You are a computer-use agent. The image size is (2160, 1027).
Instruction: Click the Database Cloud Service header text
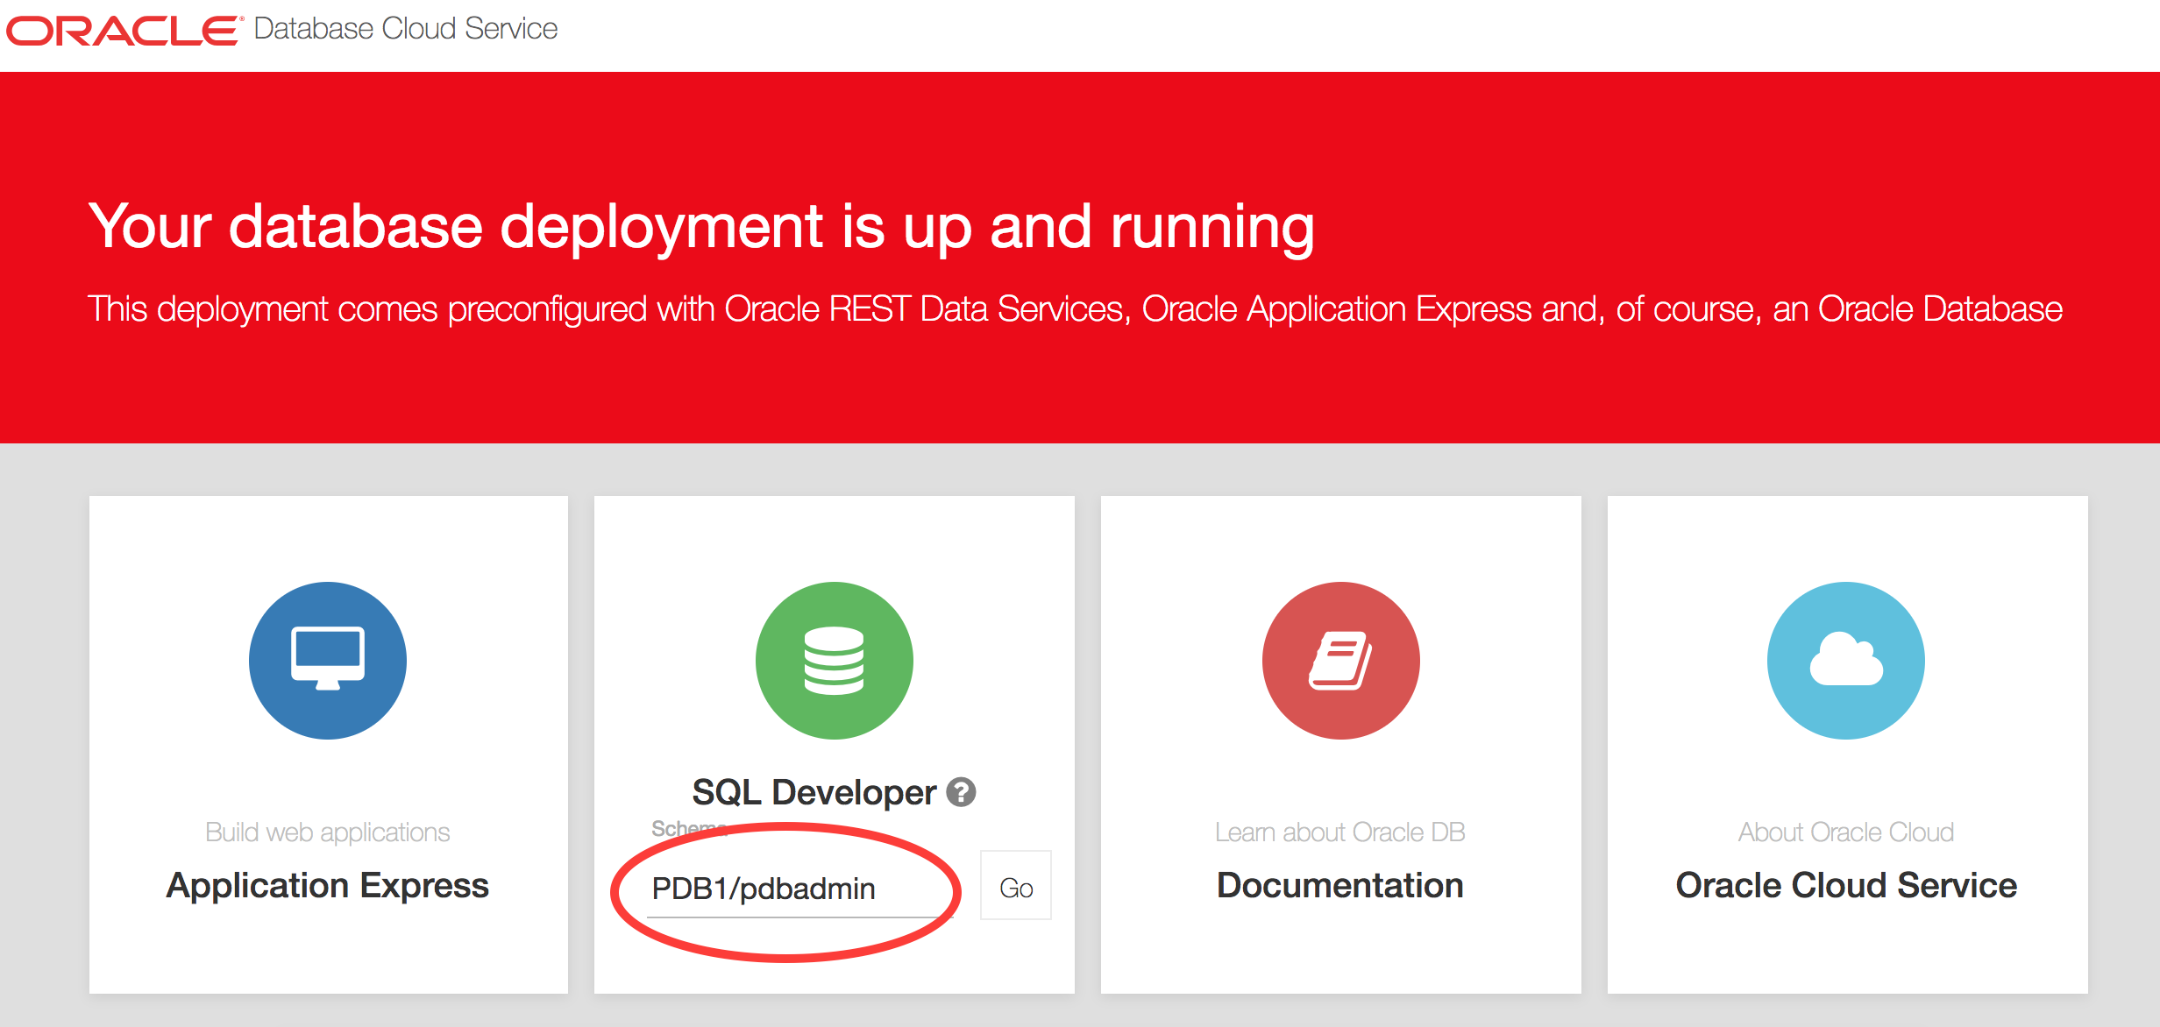[x=405, y=29]
